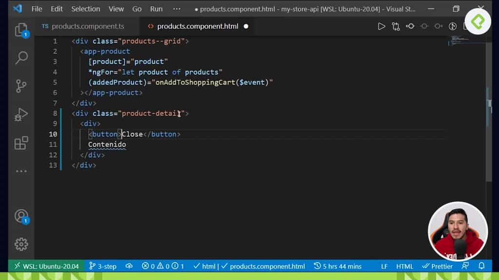499x280 pixels.
Task: Change language mode via the HTML selector
Action: pyautogui.click(x=404, y=266)
